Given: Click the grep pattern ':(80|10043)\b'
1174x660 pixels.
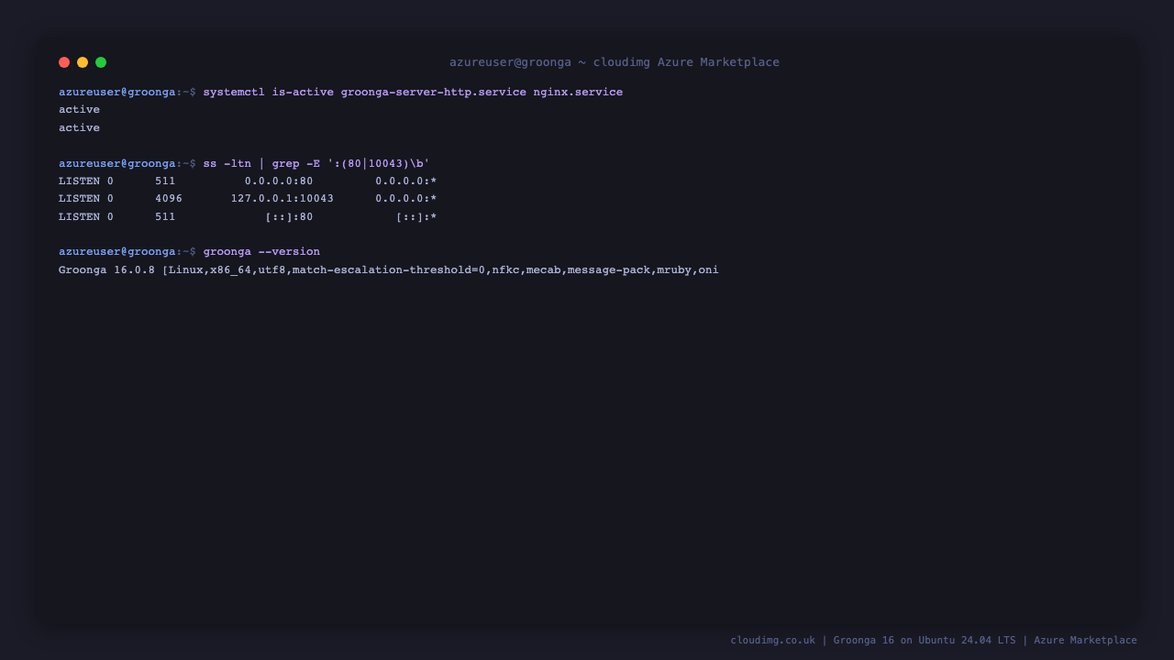Looking at the screenshot, I should (379, 163).
